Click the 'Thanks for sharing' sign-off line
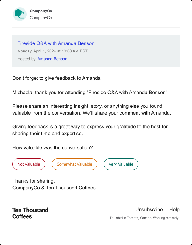This screenshot has width=192, height=245. click(x=33, y=181)
